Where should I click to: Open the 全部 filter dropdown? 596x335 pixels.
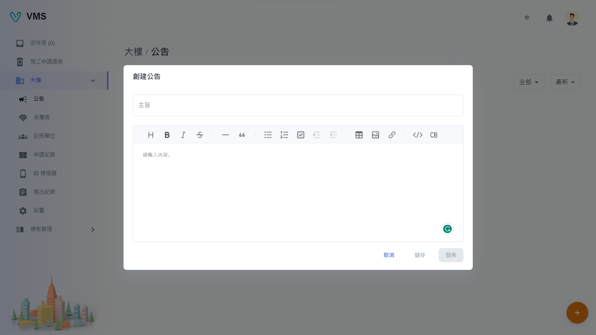(x=529, y=82)
